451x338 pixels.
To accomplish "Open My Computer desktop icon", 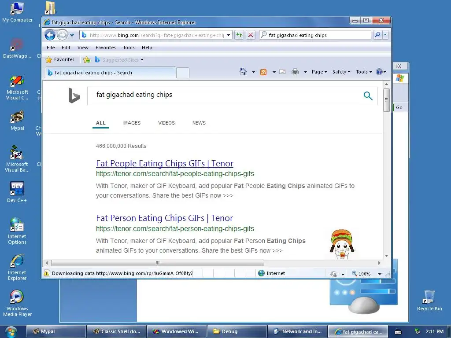I will pos(17,12).
